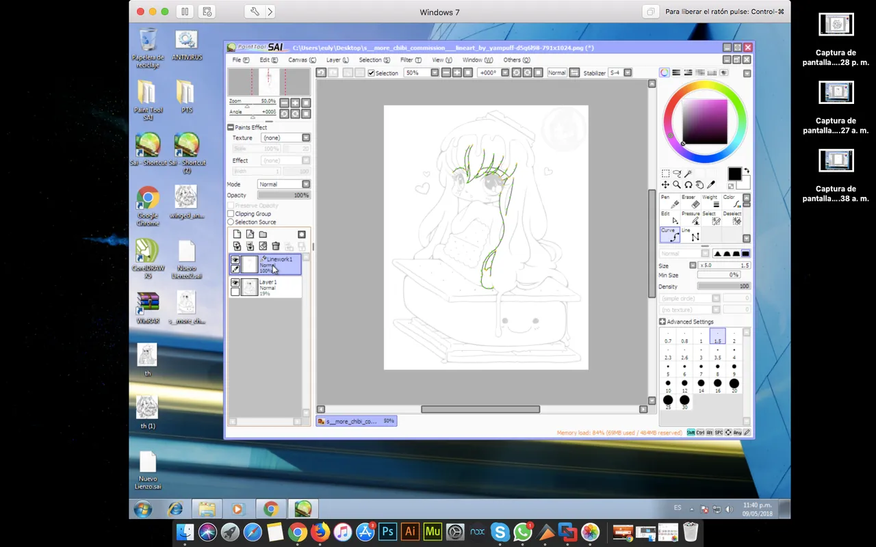The image size is (876, 547).
Task: Open the File menu
Action: point(240,60)
